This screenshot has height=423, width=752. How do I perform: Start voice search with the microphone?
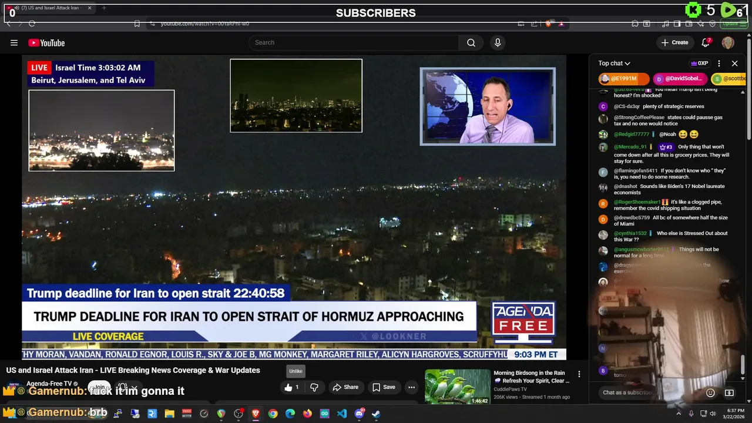[x=498, y=42]
